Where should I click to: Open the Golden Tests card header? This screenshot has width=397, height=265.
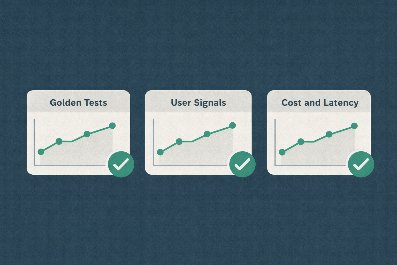[78, 103]
